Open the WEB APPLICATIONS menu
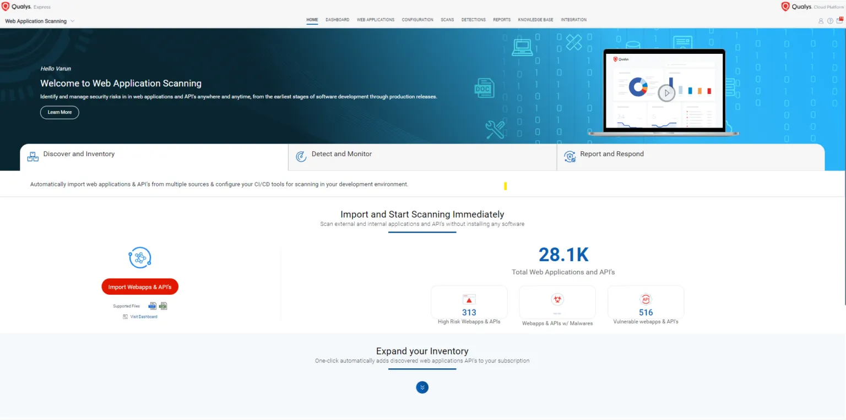846x420 pixels. pyautogui.click(x=376, y=20)
